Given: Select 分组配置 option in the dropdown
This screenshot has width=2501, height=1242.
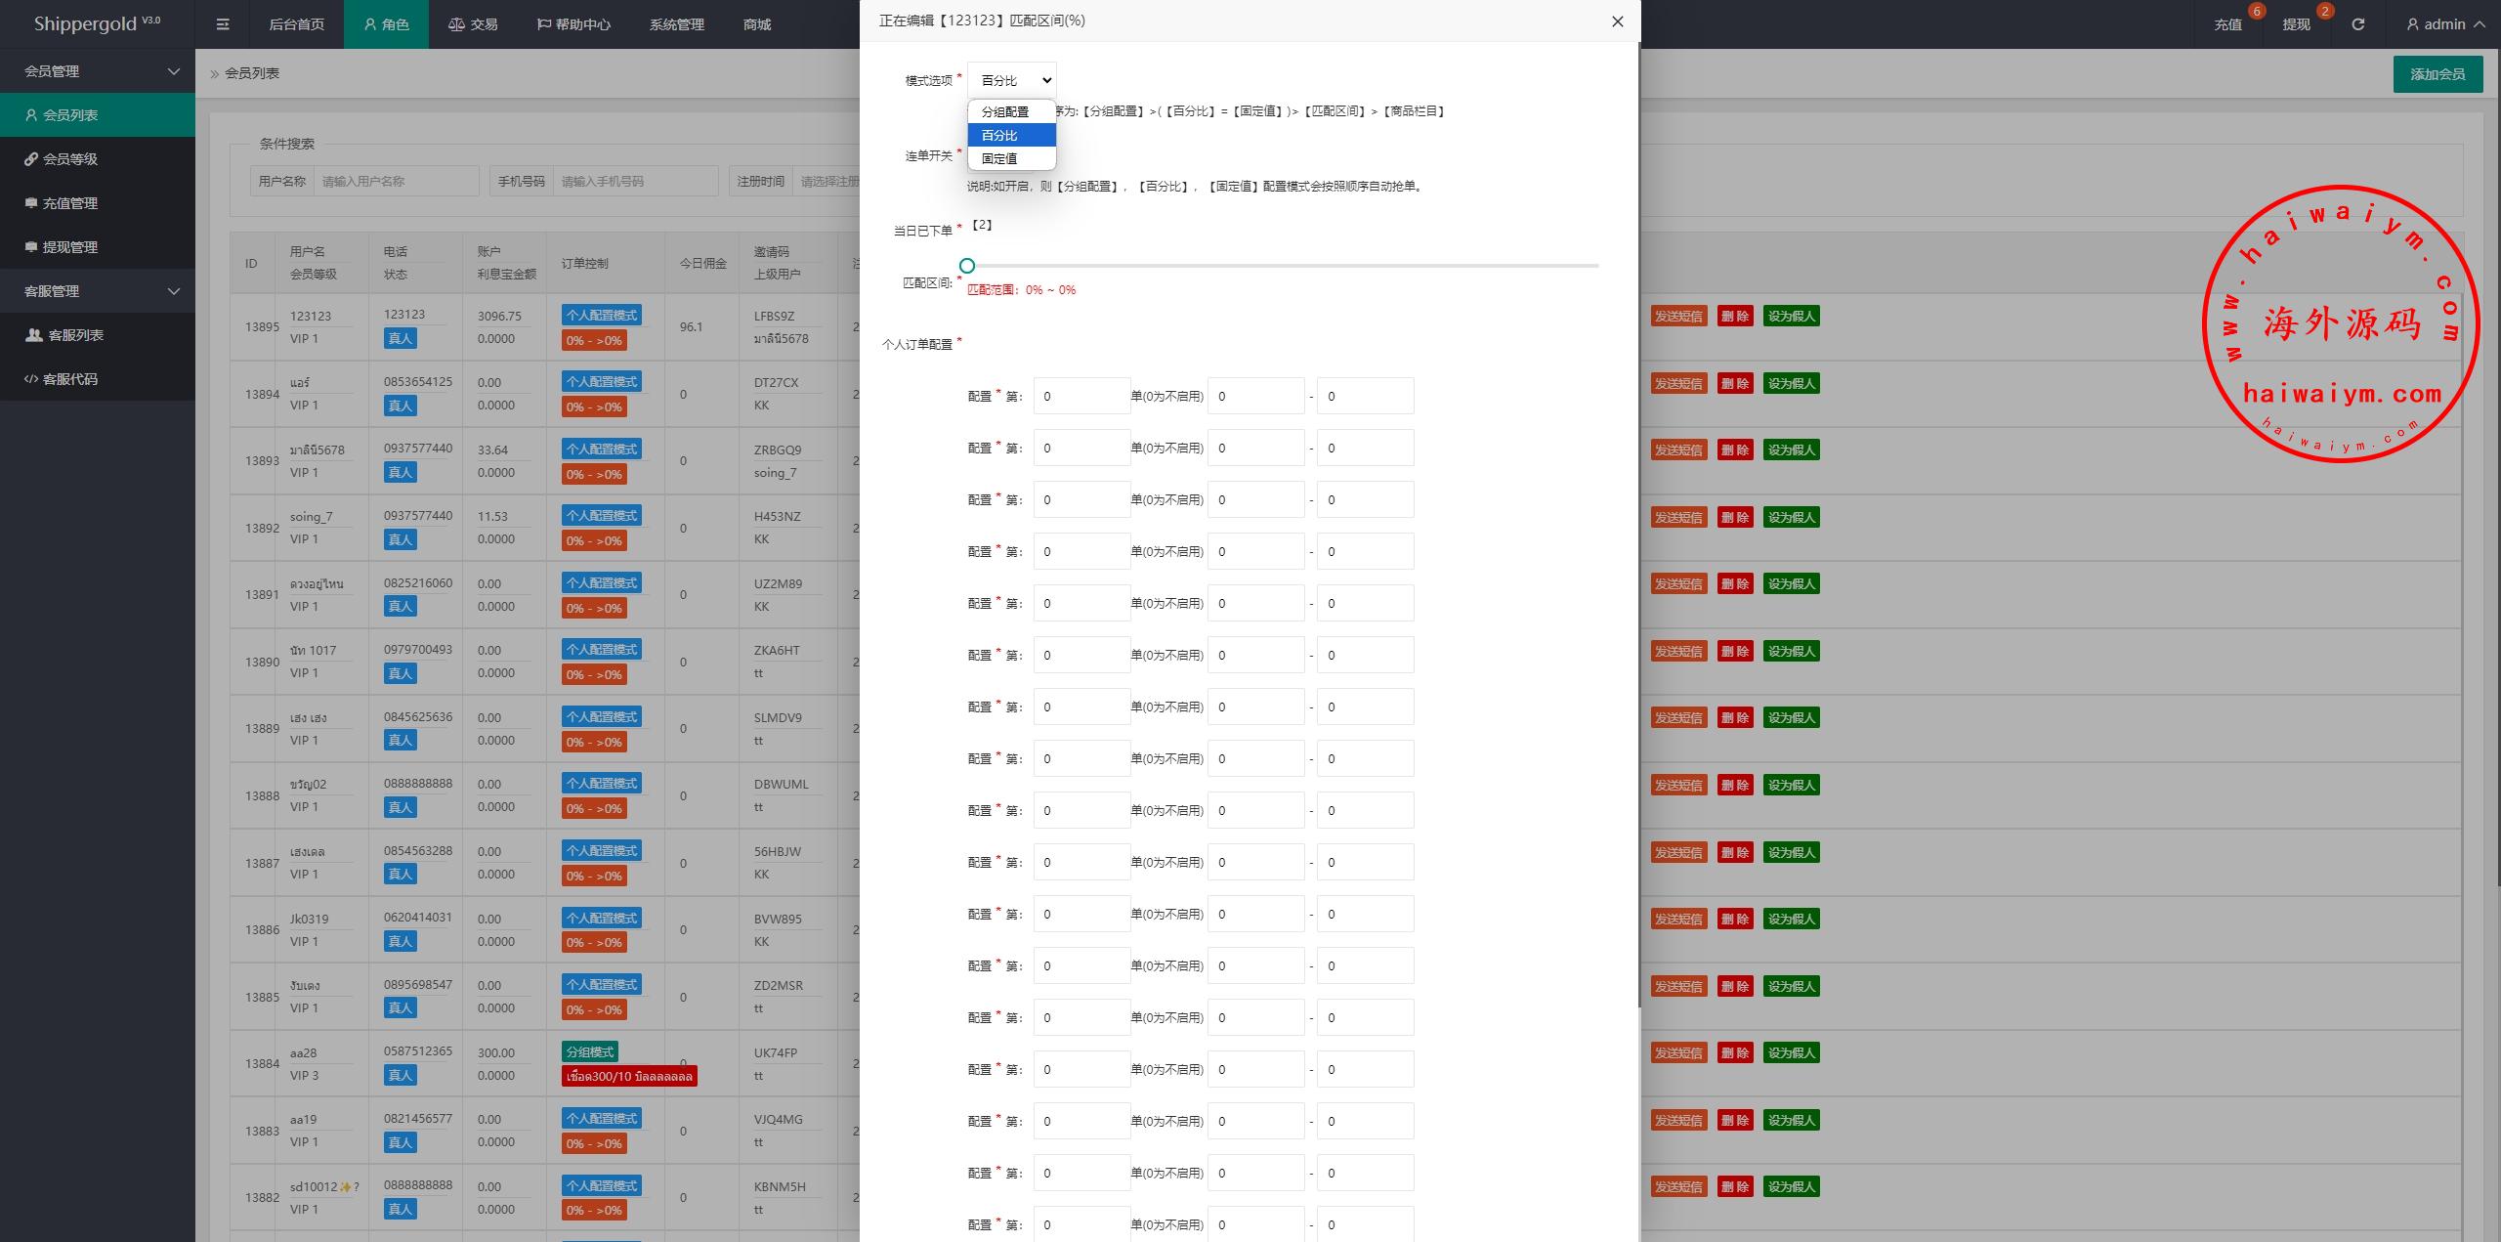Looking at the screenshot, I should tap(1006, 112).
